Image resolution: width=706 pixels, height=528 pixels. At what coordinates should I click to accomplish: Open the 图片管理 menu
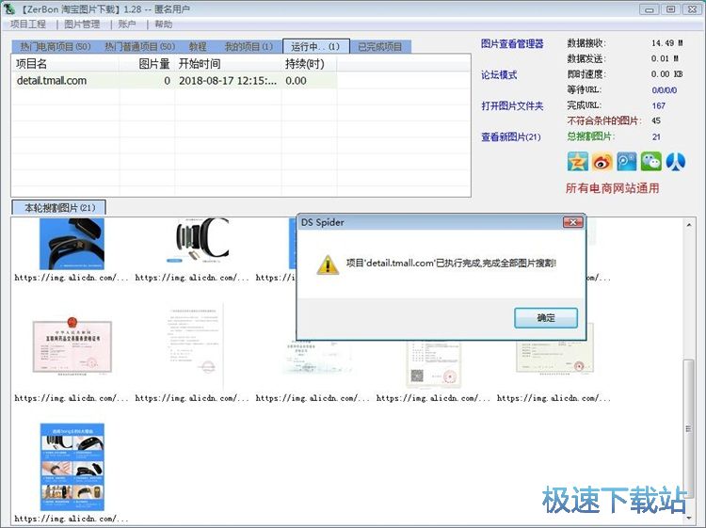(82, 24)
